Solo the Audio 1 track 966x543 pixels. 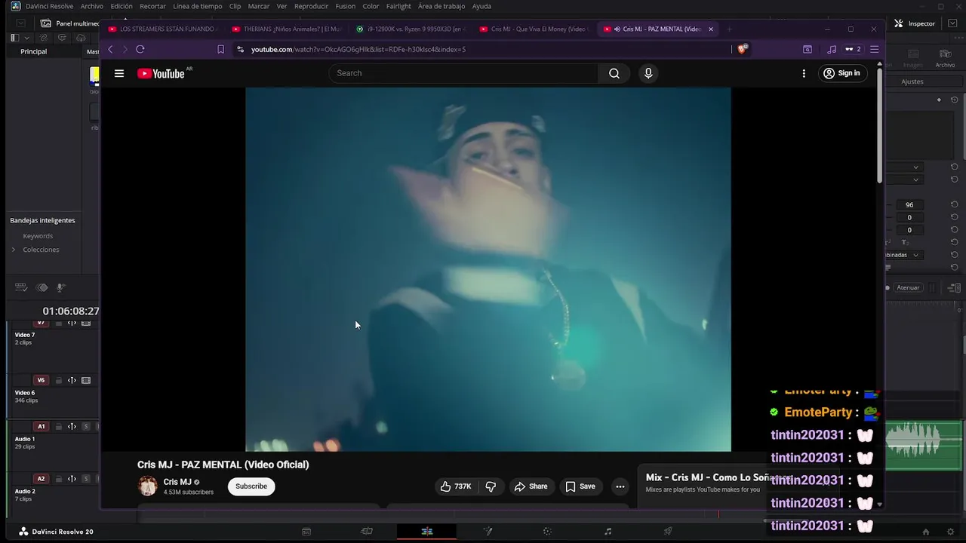tap(86, 427)
